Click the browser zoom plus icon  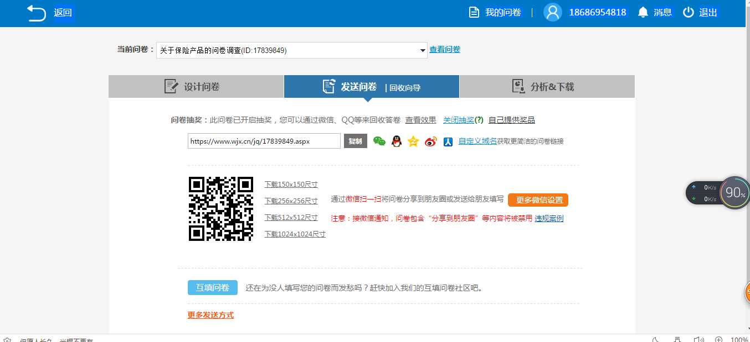pos(719,339)
